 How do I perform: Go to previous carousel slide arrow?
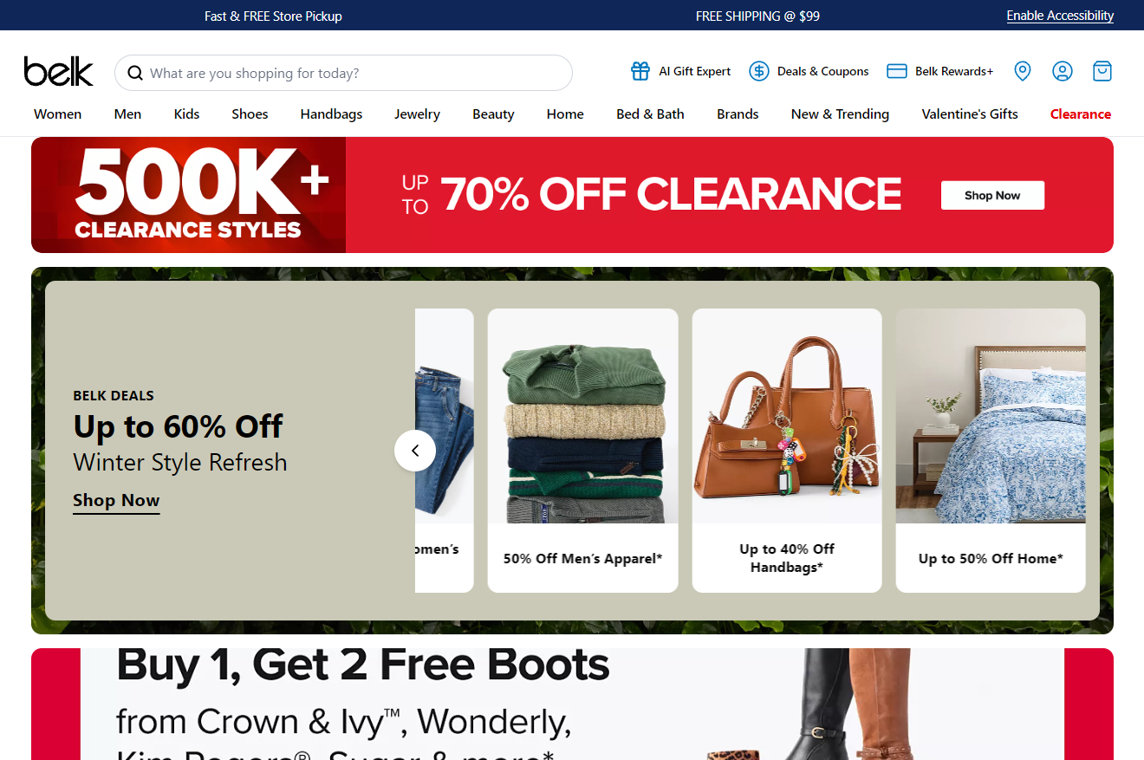coord(415,451)
